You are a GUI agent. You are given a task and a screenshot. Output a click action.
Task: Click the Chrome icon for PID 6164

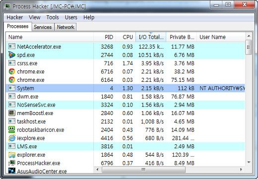click(x=12, y=80)
